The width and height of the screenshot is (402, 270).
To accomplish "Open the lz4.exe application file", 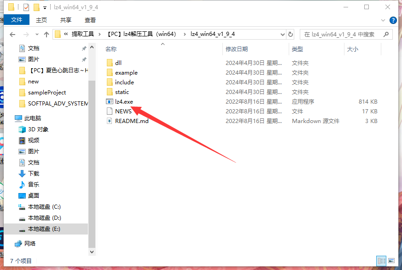I will [124, 101].
